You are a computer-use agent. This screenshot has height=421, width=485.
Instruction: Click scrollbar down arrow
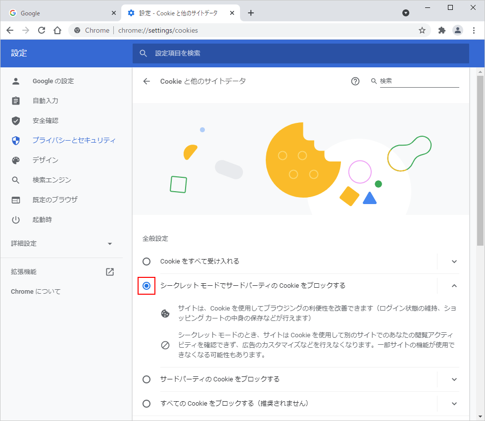point(480,417)
